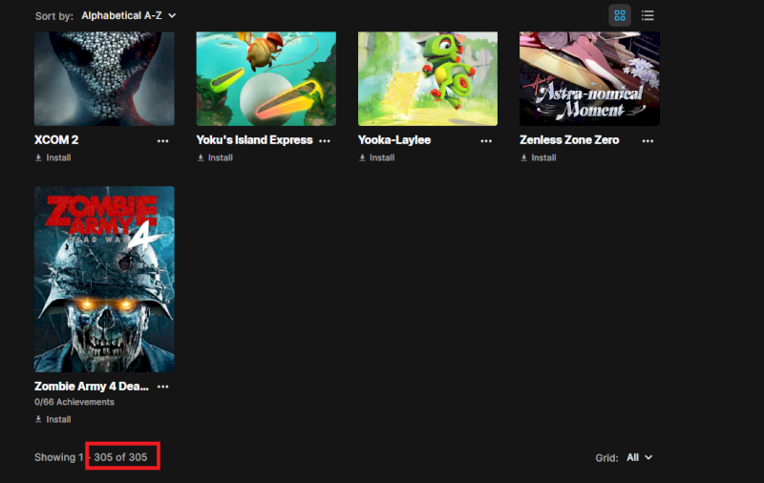Open Yooka-Laylee three-dot options menu

486,140
